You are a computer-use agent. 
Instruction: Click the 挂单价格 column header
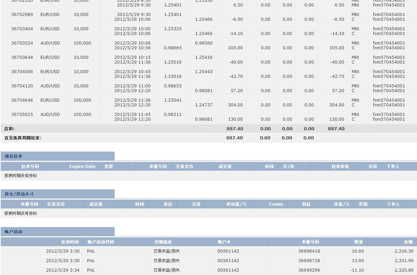coord(340,167)
